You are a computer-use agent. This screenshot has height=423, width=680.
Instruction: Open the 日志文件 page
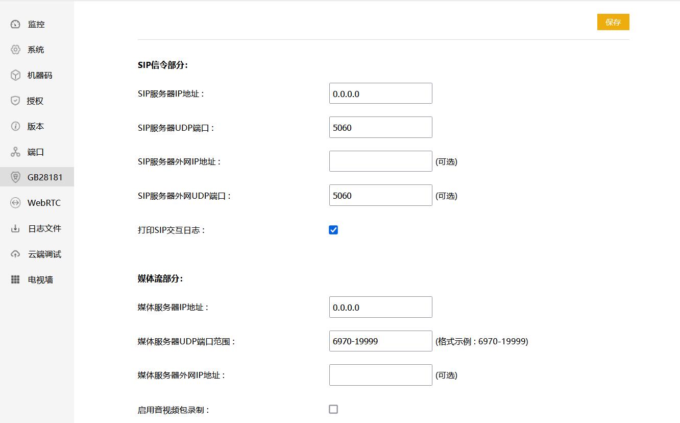point(37,228)
